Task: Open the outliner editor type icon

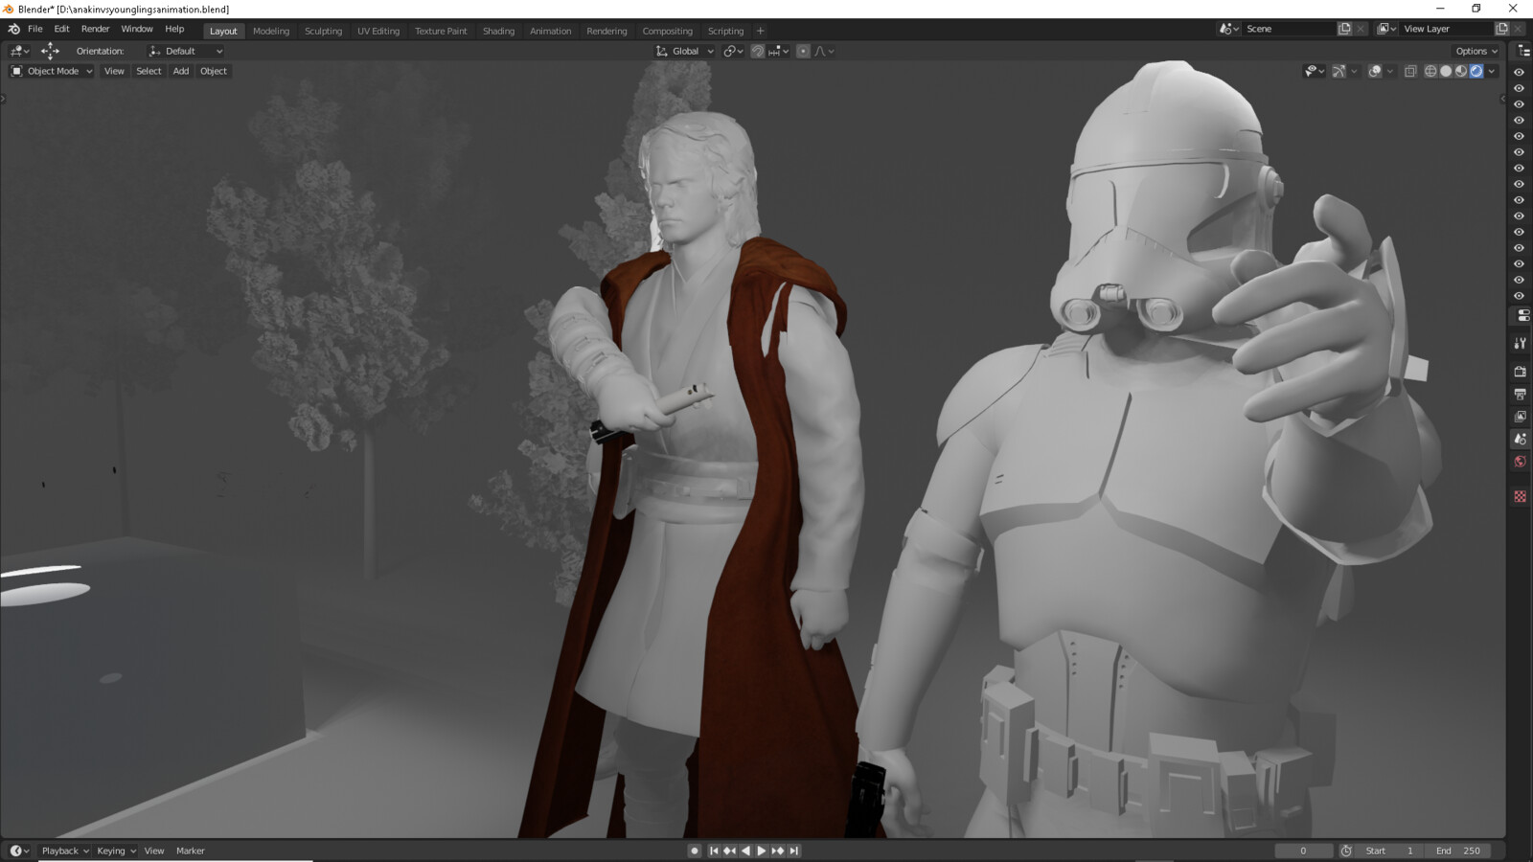Action: [1522, 51]
